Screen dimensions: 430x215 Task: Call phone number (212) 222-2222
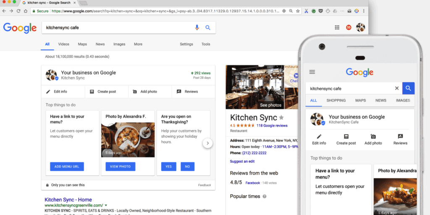(254, 153)
